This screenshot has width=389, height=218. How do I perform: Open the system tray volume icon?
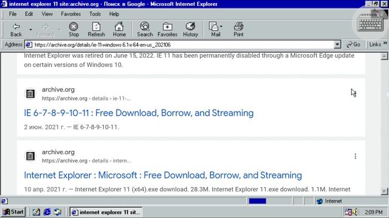point(355,212)
